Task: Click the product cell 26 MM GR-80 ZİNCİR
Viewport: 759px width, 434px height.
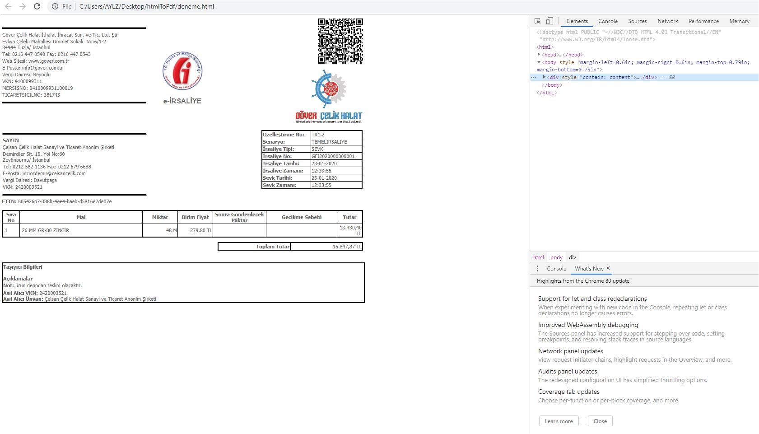Action: click(46, 230)
